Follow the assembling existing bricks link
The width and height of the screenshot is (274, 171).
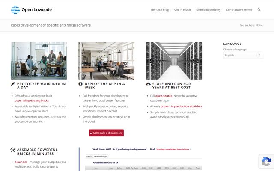click(32, 100)
